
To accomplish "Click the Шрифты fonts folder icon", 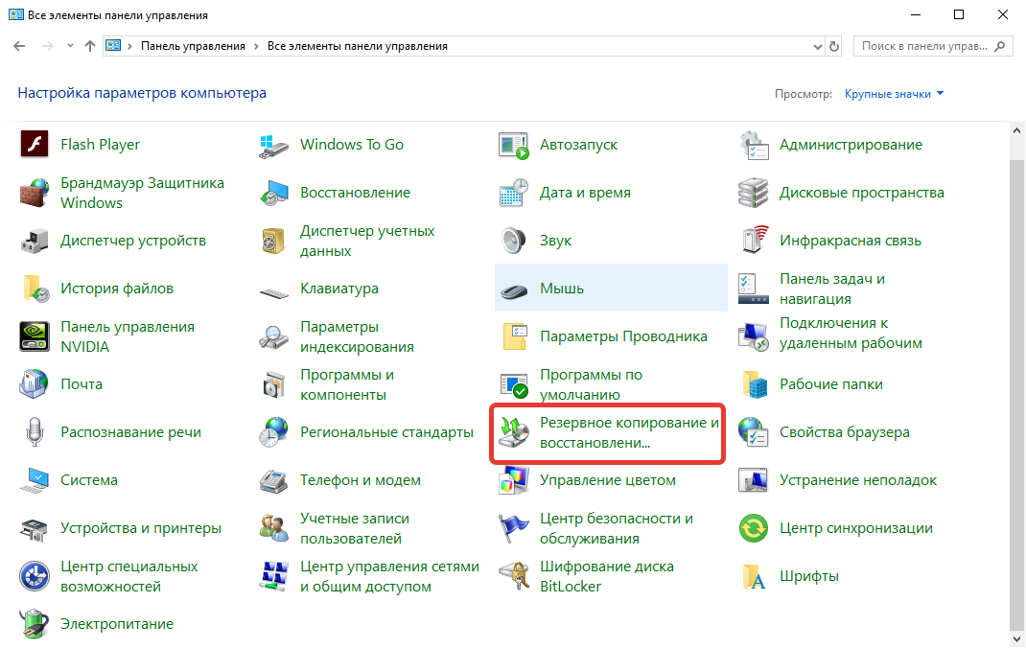I will (754, 576).
